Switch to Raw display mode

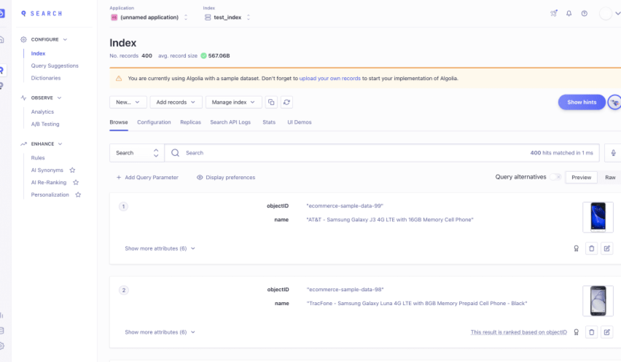pyautogui.click(x=610, y=178)
